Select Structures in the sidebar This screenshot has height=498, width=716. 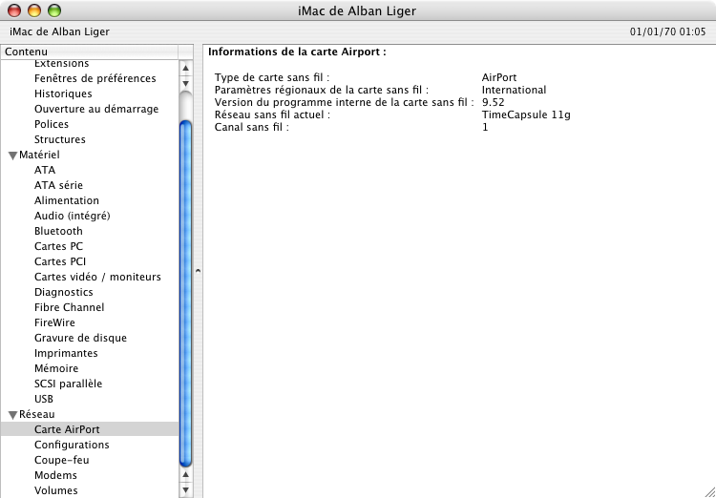pyautogui.click(x=60, y=139)
